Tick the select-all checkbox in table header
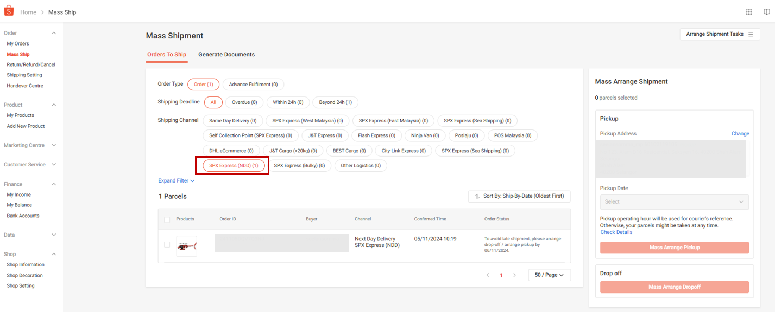 [167, 219]
